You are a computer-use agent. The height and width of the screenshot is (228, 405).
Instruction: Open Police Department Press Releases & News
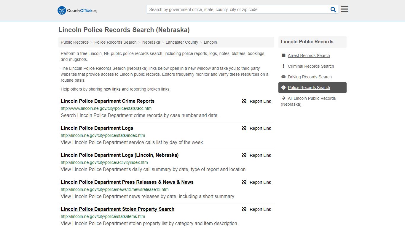tap(127, 182)
